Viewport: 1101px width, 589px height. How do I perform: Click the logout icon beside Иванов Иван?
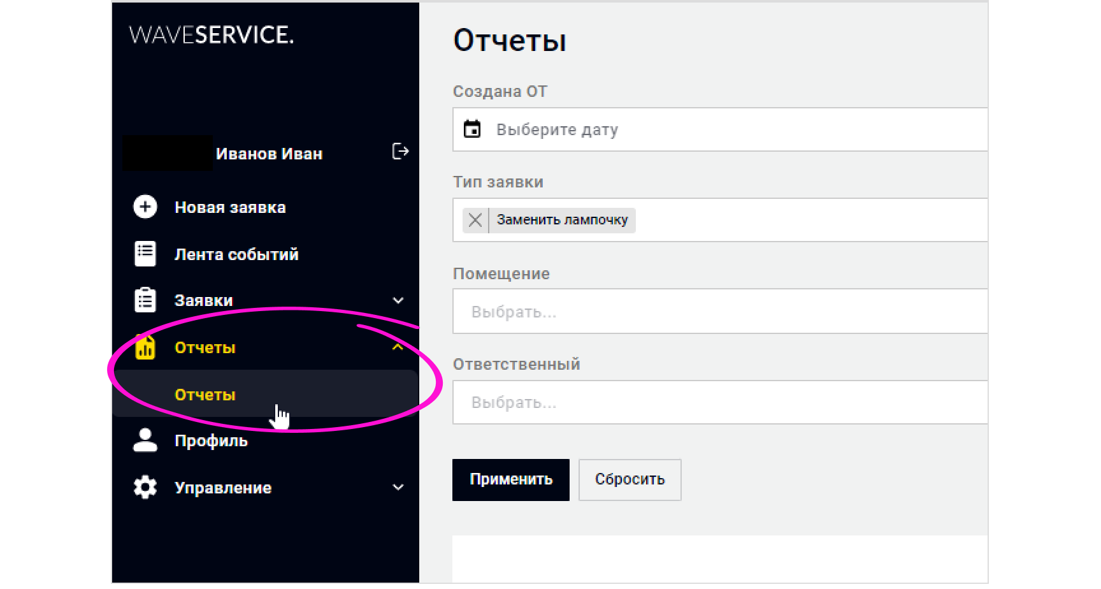(400, 152)
